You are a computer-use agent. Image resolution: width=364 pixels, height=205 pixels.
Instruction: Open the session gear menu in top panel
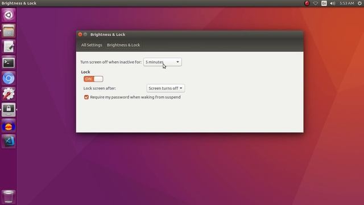[x=359, y=3]
